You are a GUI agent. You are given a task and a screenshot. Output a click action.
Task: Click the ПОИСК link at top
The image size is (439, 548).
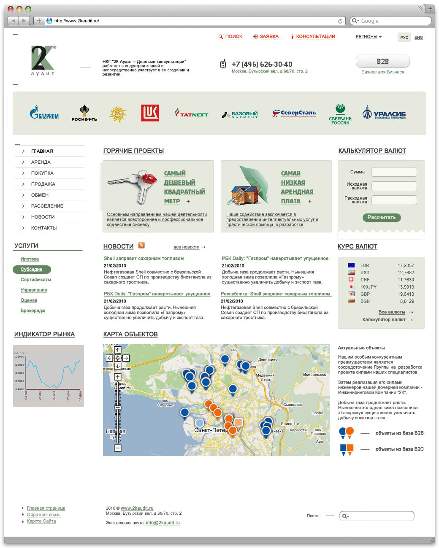click(233, 37)
